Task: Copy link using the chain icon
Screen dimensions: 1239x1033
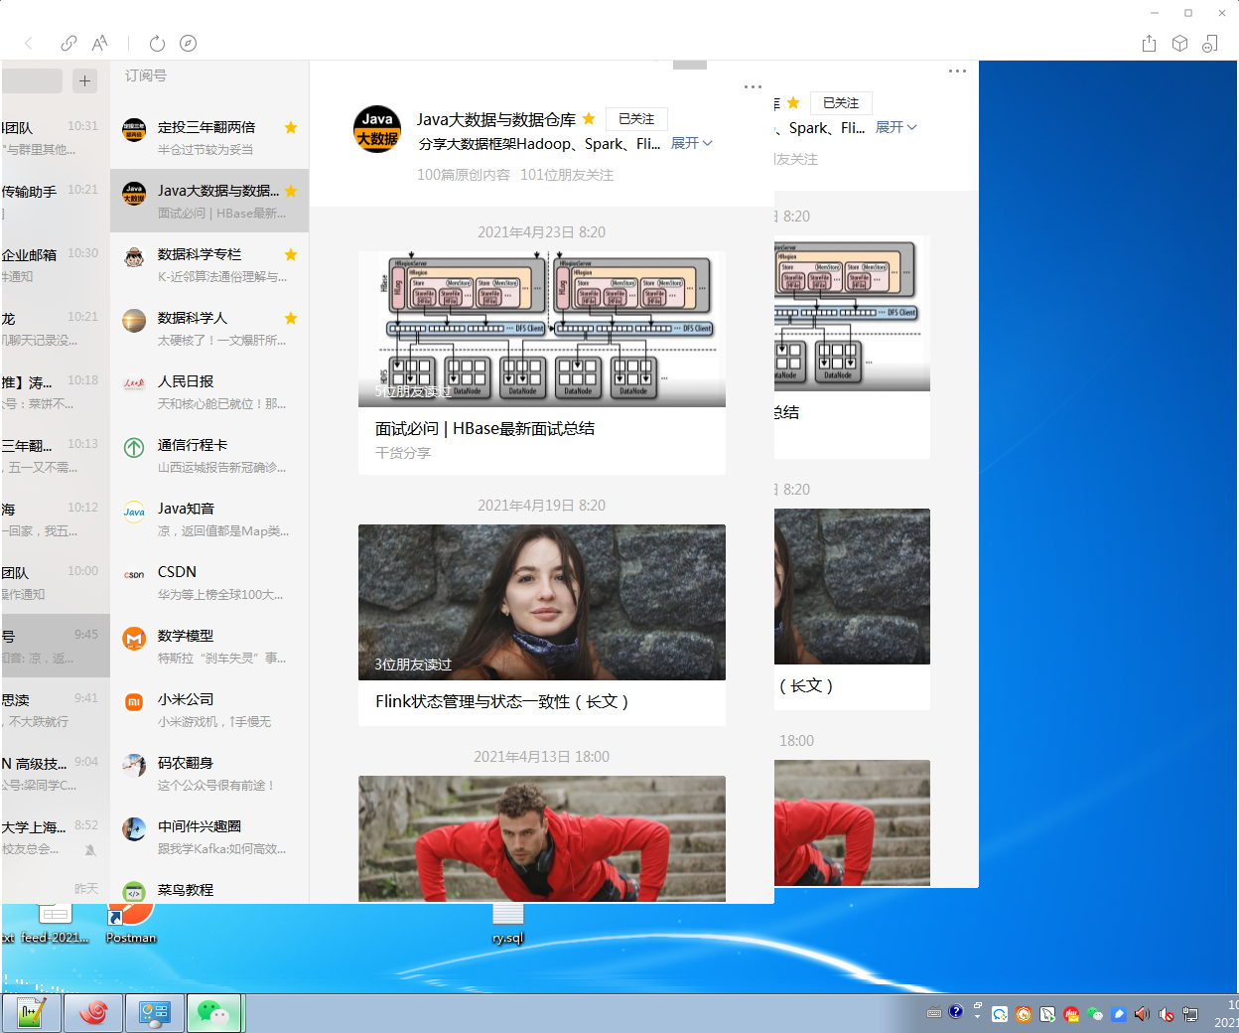Action: [x=69, y=43]
